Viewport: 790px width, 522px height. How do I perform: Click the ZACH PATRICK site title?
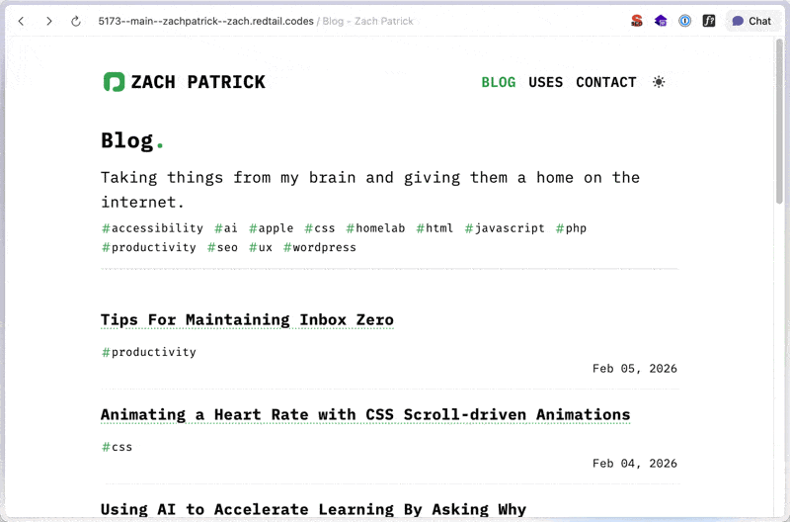198,82
